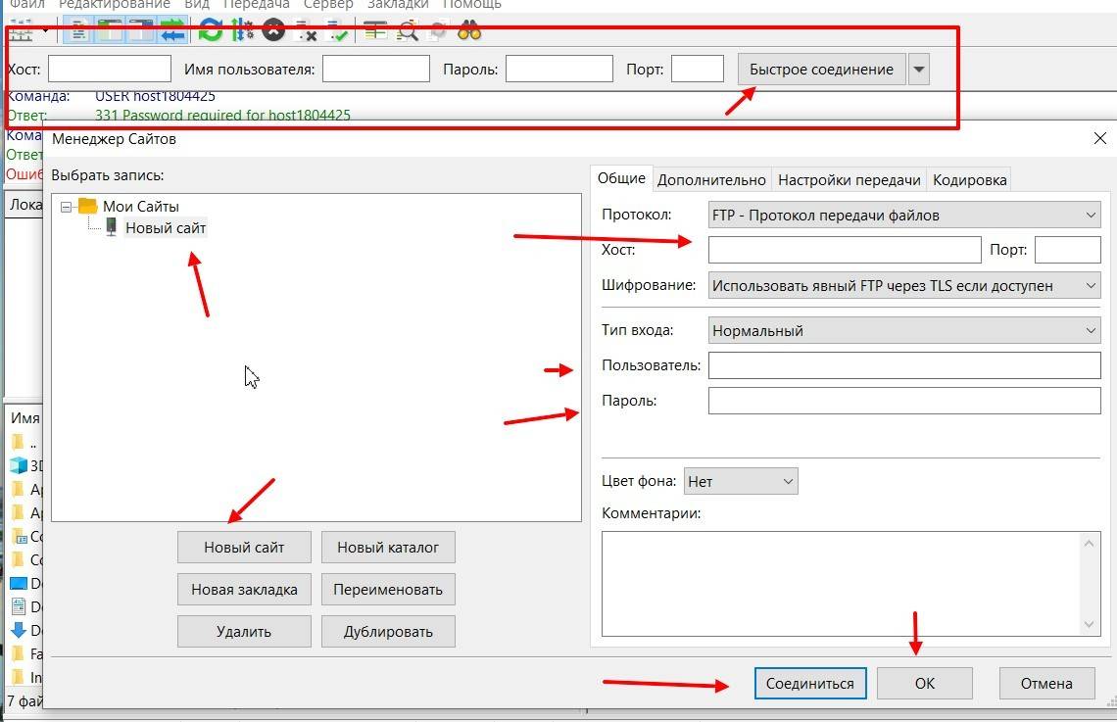
Task: Open file search with binoculars icon
Action: pyautogui.click(x=469, y=31)
